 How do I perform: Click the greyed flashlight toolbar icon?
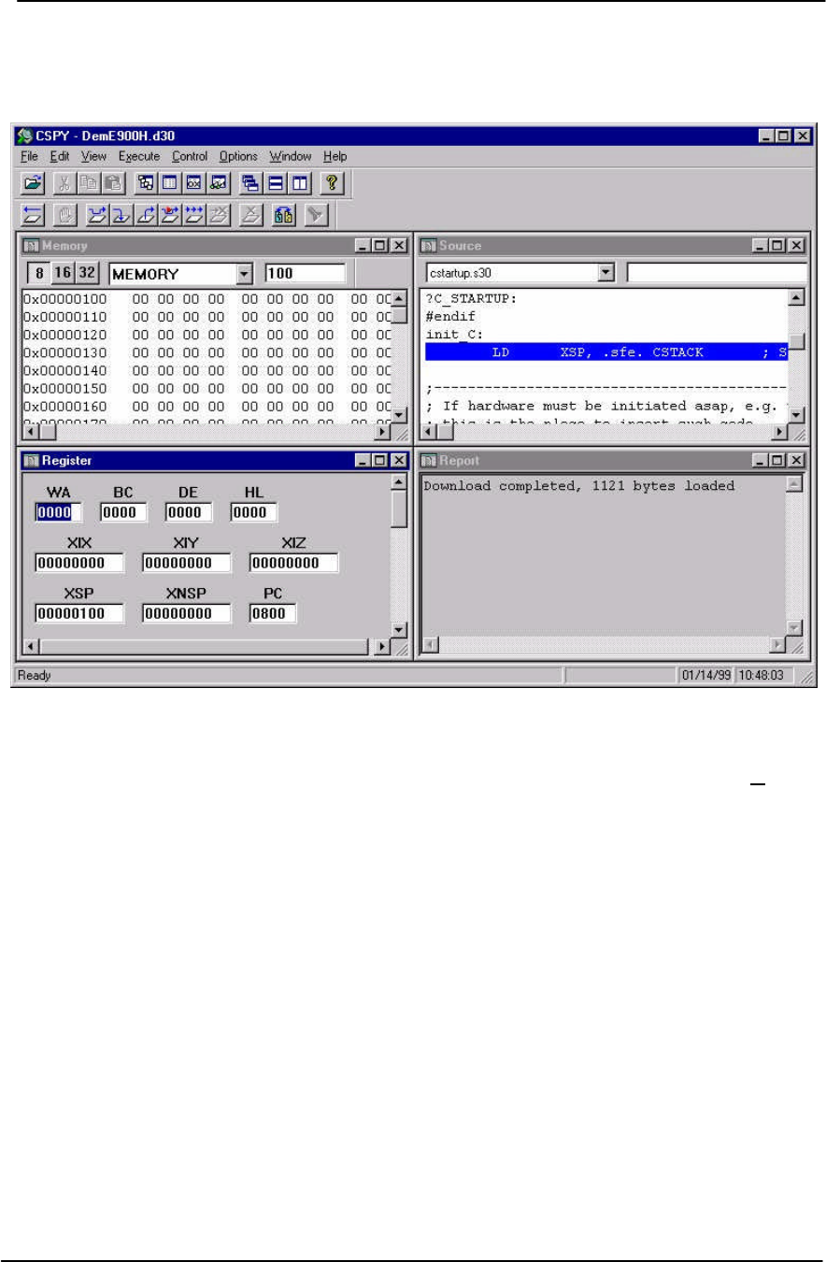[315, 215]
